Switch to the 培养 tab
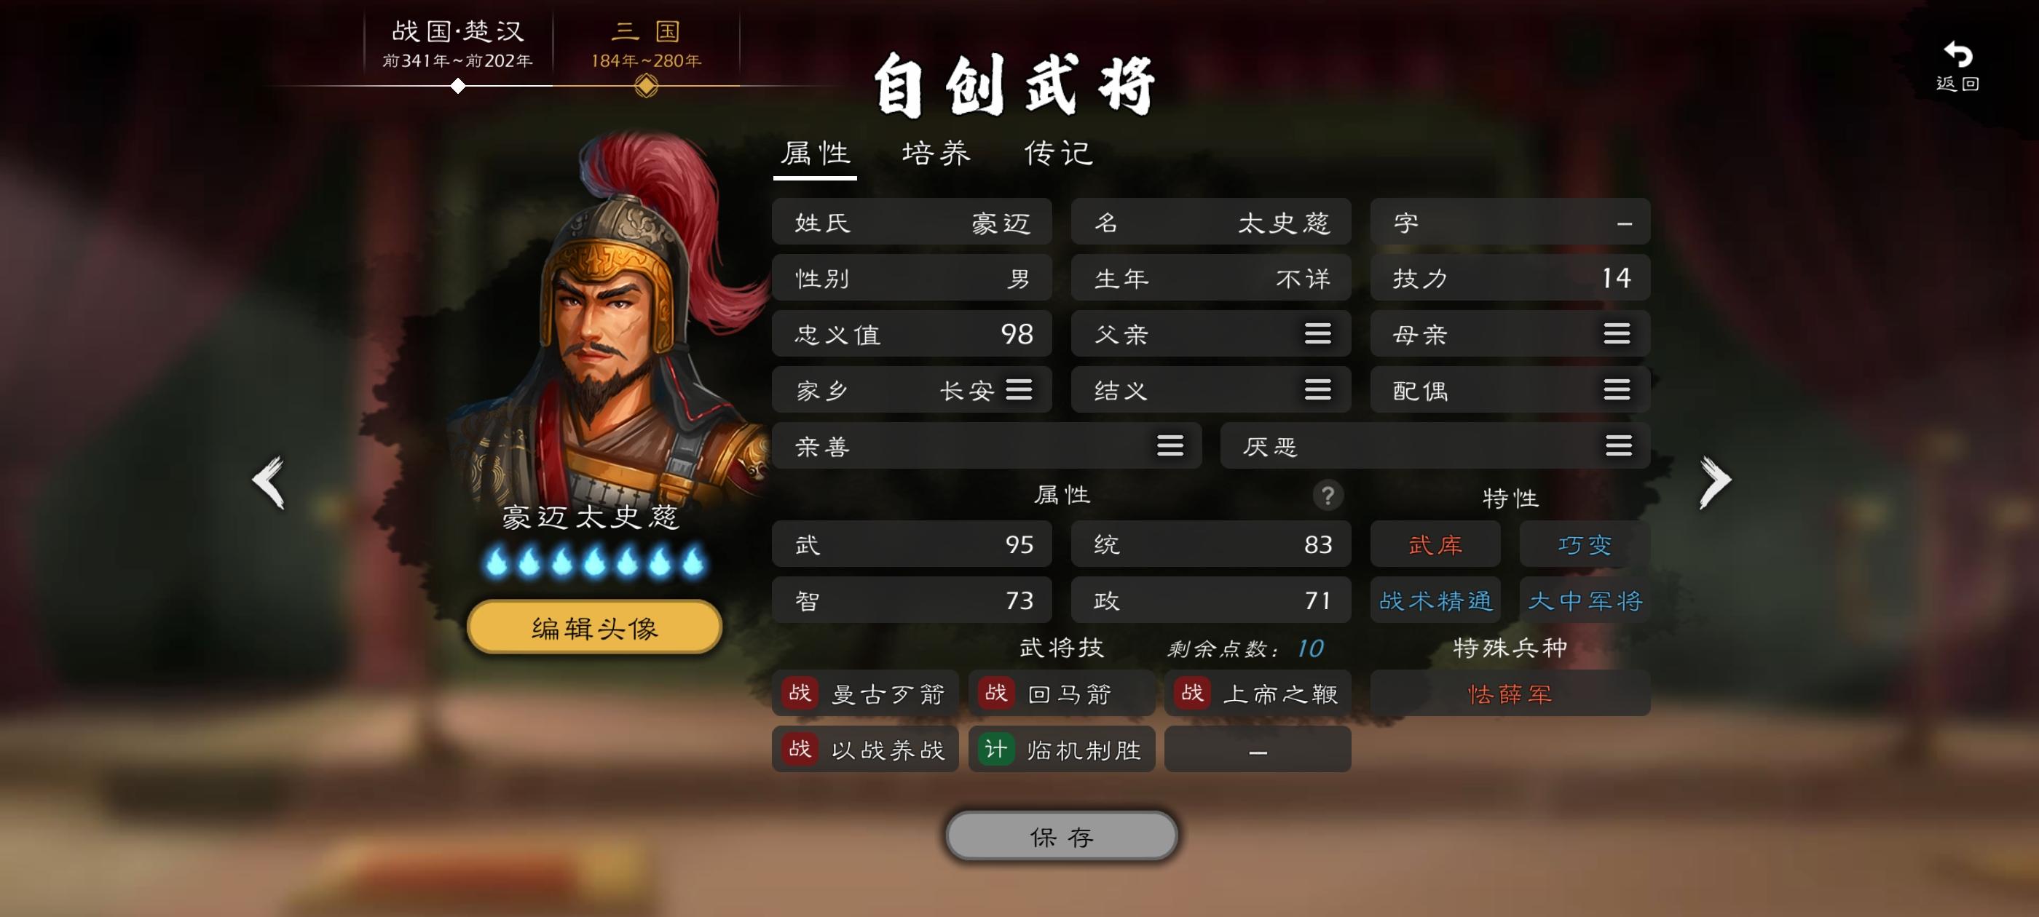2039x917 pixels. pyautogui.click(x=936, y=154)
